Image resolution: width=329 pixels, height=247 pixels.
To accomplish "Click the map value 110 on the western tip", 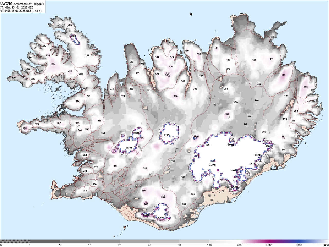I will (14, 78).
